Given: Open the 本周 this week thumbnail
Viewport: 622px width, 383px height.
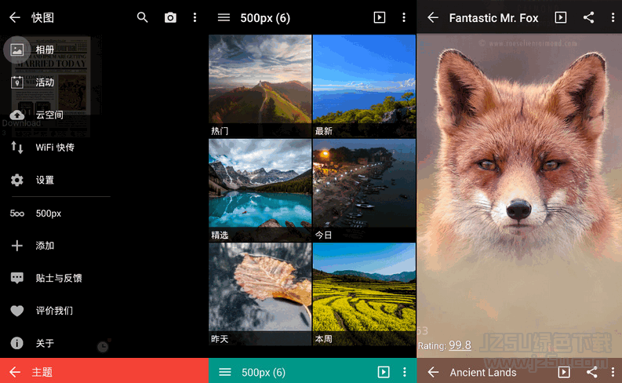Looking at the screenshot, I should pos(364,294).
